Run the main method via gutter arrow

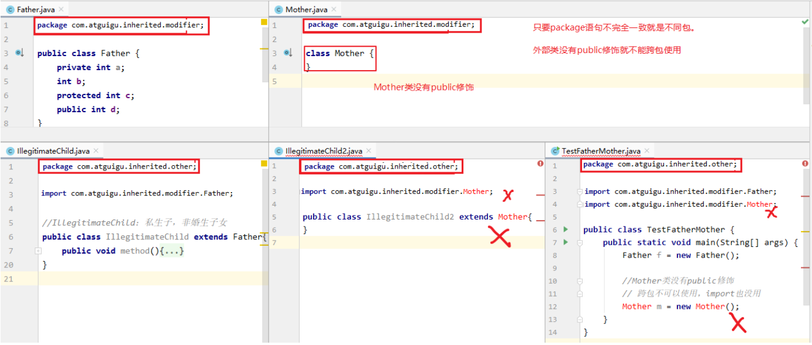[x=565, y=242]
